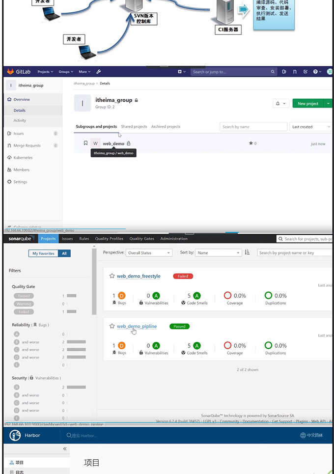This screenshot has height=474, width=334.
Task: Collapse the Harbor sidebar with double chevron
Action: (65, 448)
